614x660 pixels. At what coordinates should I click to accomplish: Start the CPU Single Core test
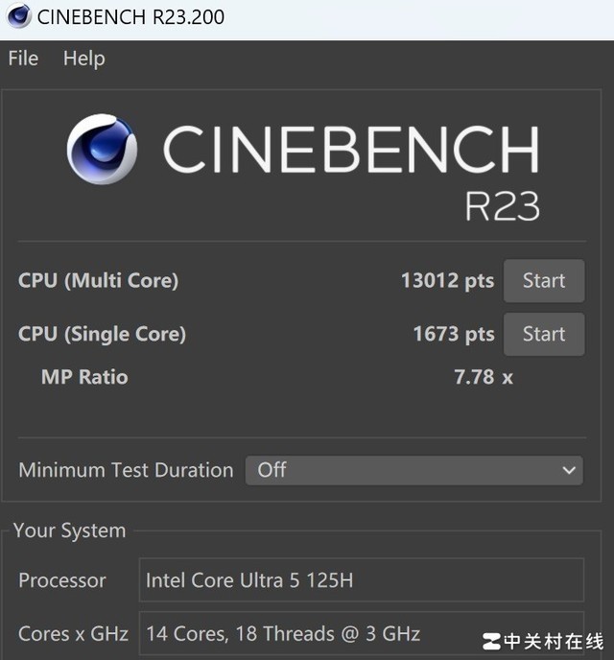click(x=543, y=334)
